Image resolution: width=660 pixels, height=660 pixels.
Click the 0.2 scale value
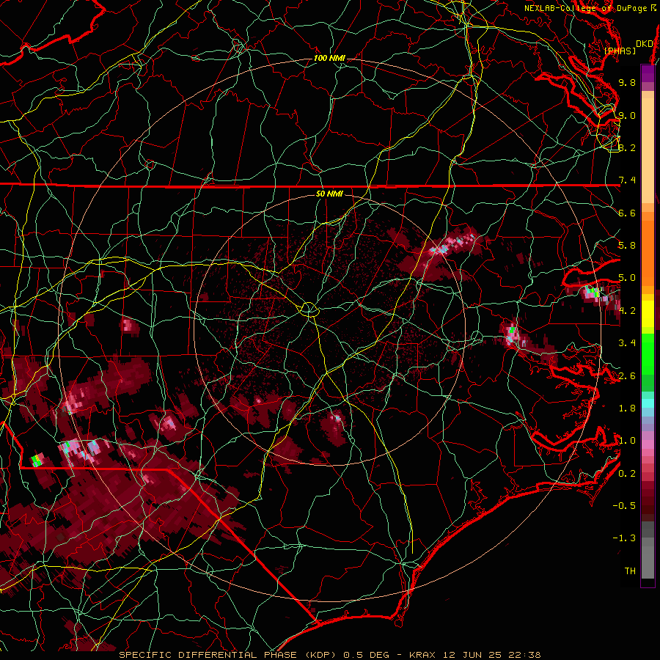point(627,474)
